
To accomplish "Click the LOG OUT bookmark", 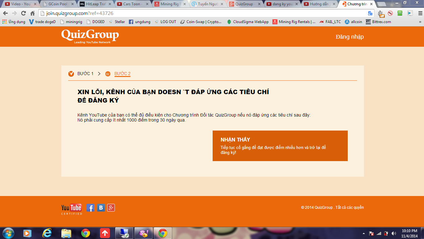I will (165, 22).
